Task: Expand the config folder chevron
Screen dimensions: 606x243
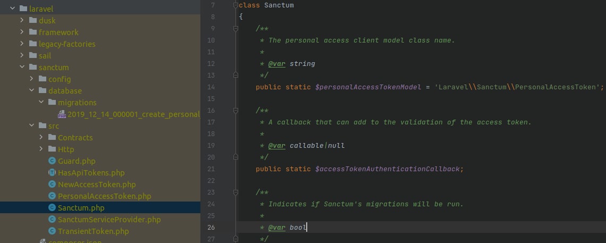Action: coord(32,79)
